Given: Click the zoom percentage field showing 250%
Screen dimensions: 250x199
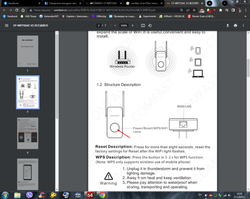Looking at the screenshot, I should click(124, 25).
